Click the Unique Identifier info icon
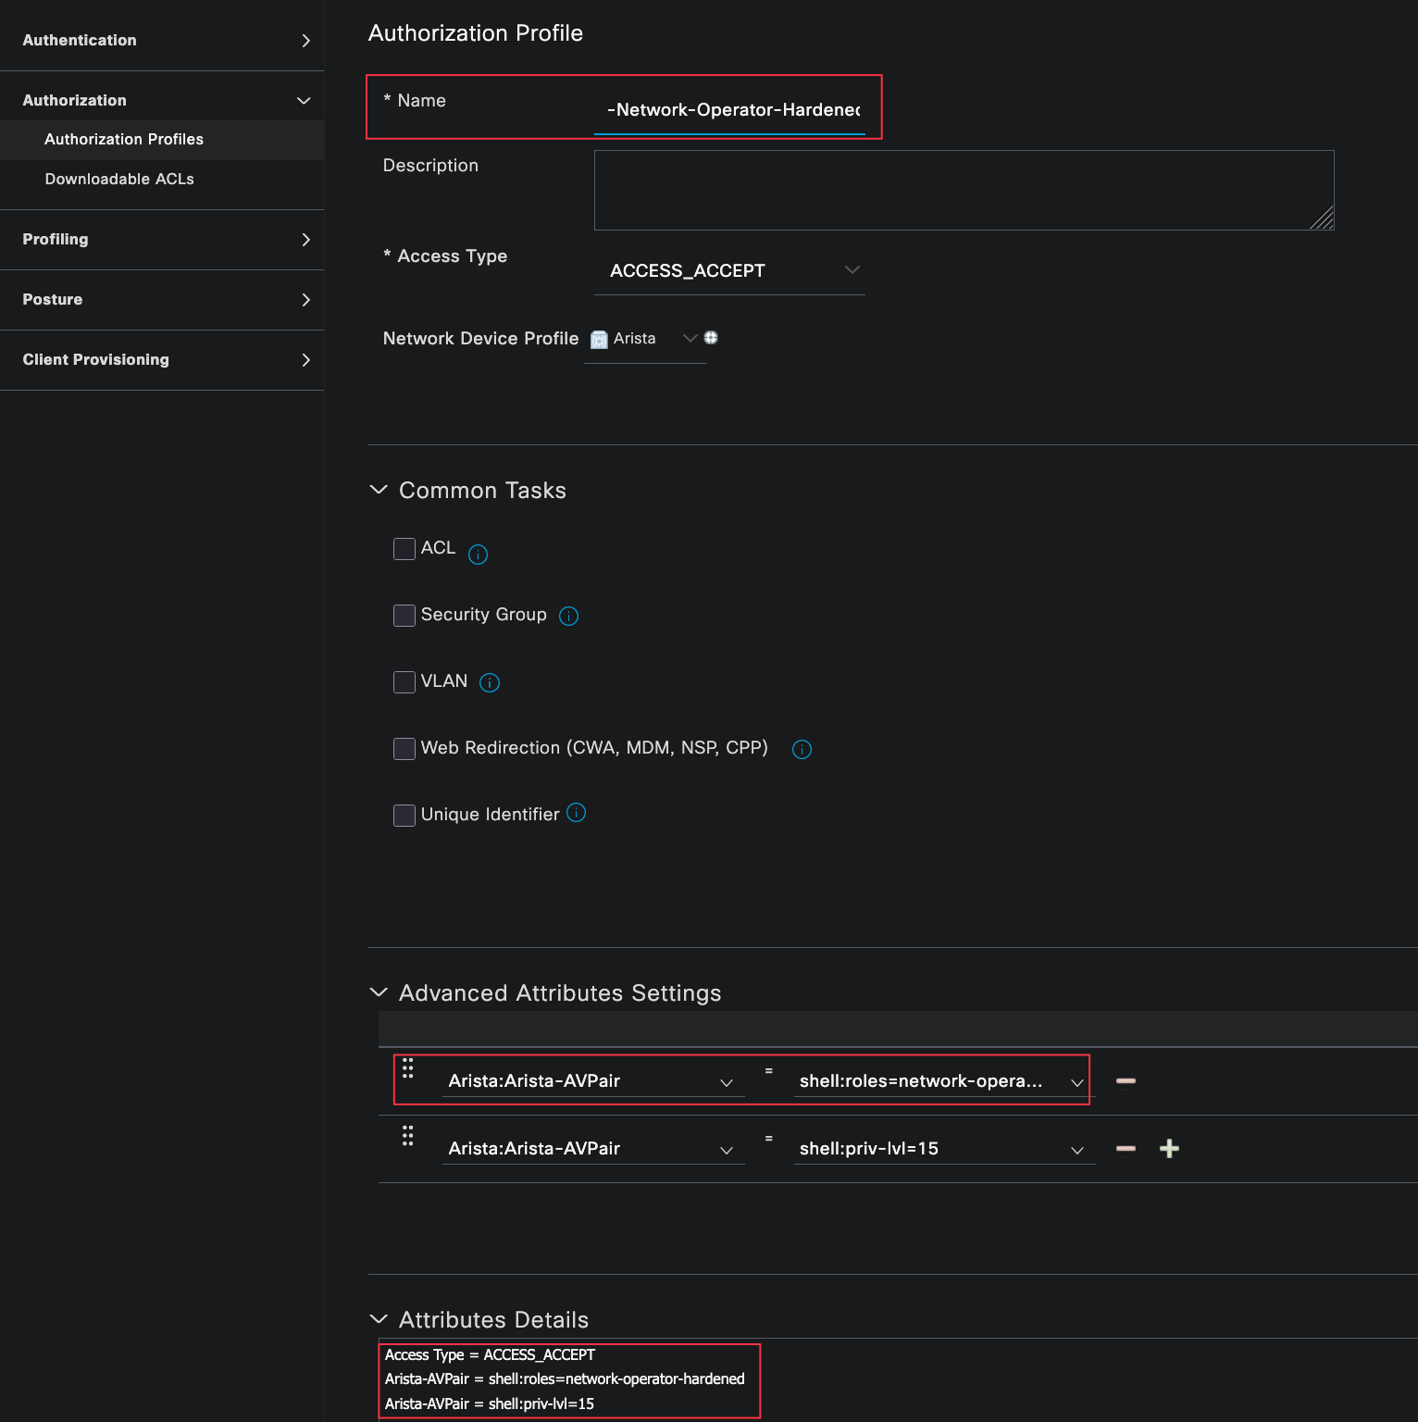The height and width of the screenshot is (1422, 1418). pyautogui.click(x=576, y=813)
